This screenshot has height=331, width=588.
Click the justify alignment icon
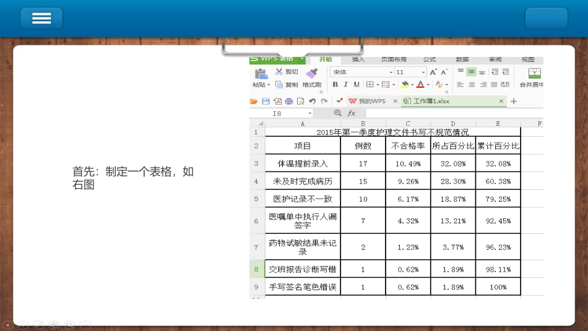coord(495,84)
